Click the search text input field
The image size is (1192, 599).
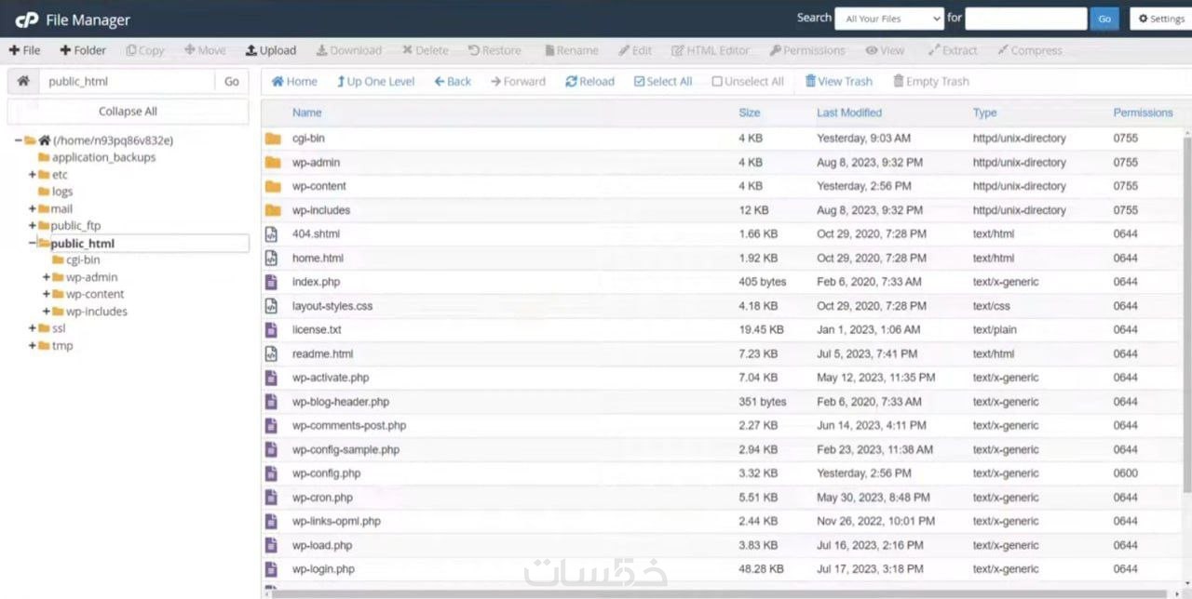(1026, 19)
